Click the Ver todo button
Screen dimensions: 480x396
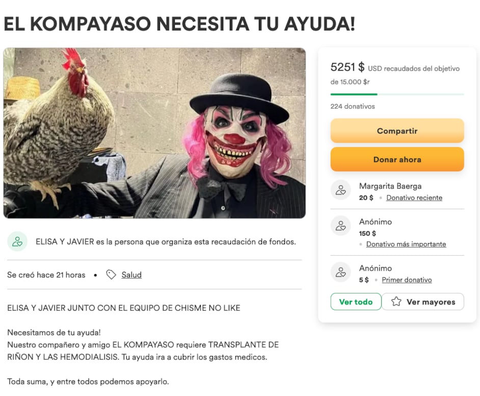356,302
